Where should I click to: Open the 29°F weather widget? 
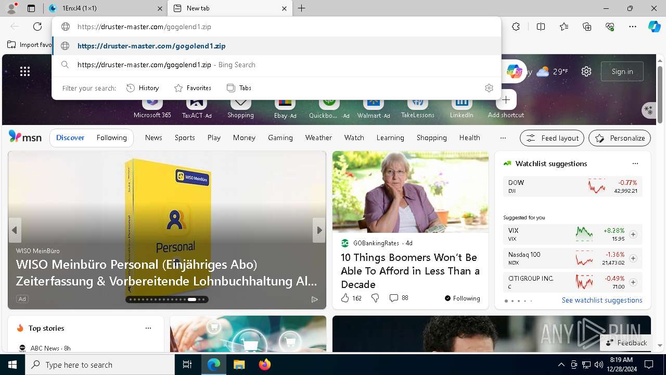(552, 71)
